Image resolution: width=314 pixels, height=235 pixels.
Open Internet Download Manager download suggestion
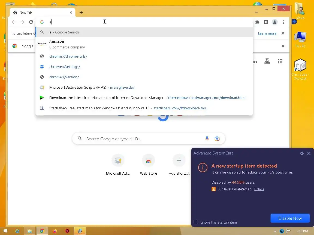144,98
